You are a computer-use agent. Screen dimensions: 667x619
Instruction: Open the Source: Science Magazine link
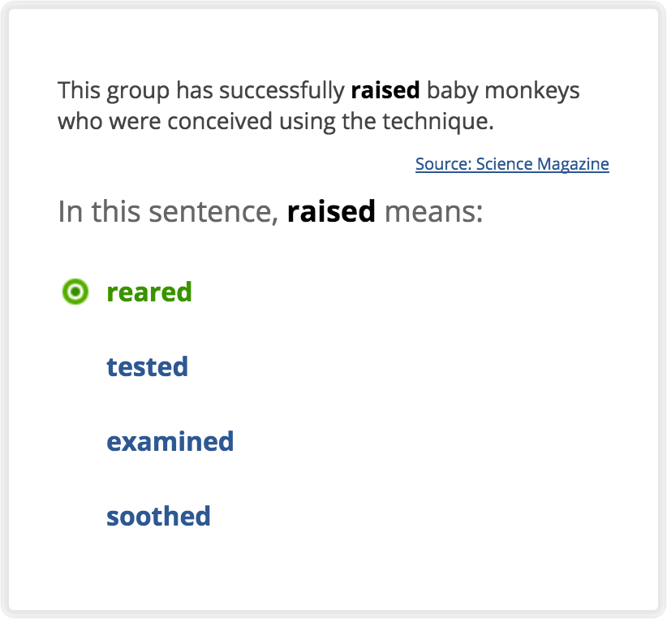(x=512, y=164)
